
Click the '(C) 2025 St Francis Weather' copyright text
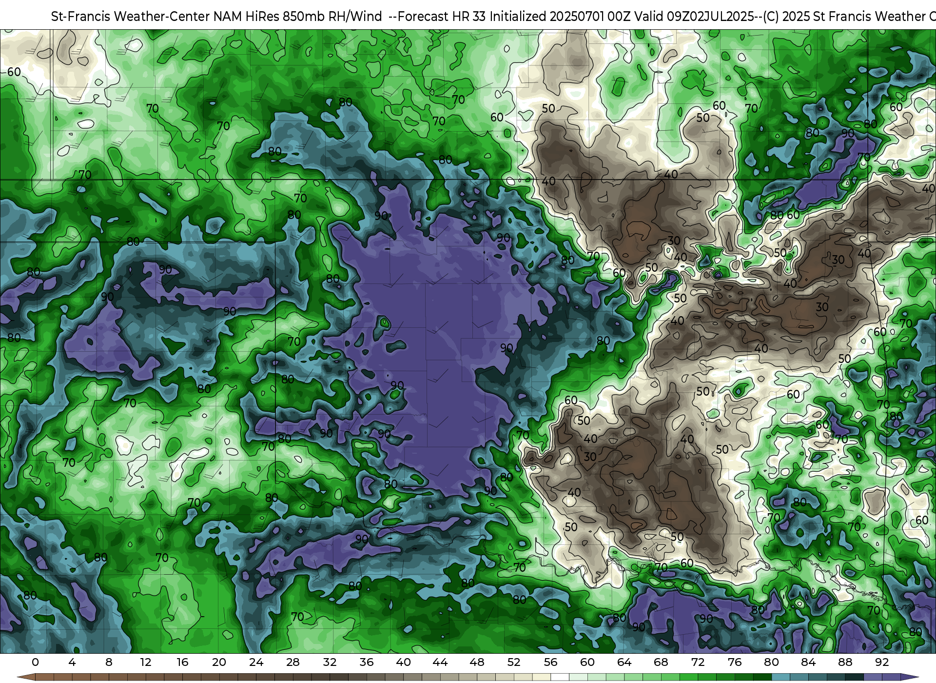click(843, 17)
